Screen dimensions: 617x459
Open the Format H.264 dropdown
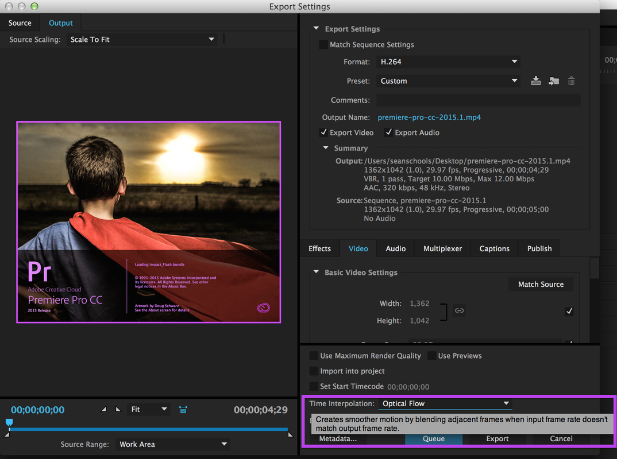(x=448, y=62)
